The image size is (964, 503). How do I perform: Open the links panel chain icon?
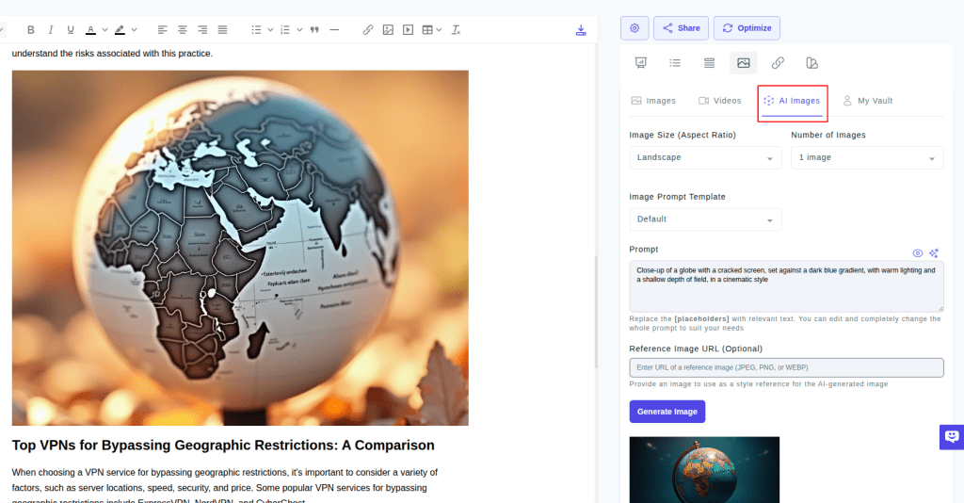pyautogui.click(x=778, y=63)
